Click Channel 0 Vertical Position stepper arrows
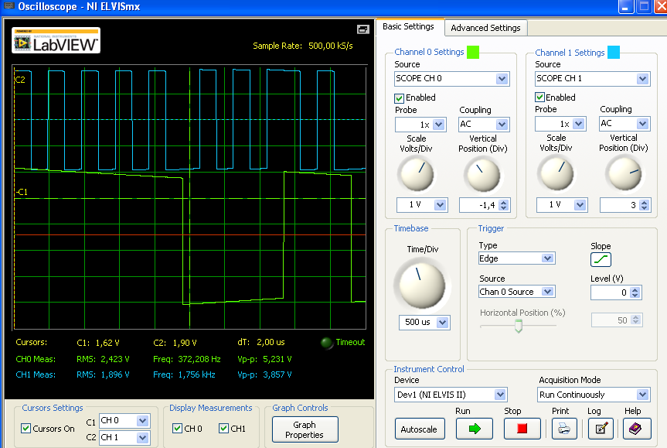This screenshot has width=667, height=448. pos(504,205)
